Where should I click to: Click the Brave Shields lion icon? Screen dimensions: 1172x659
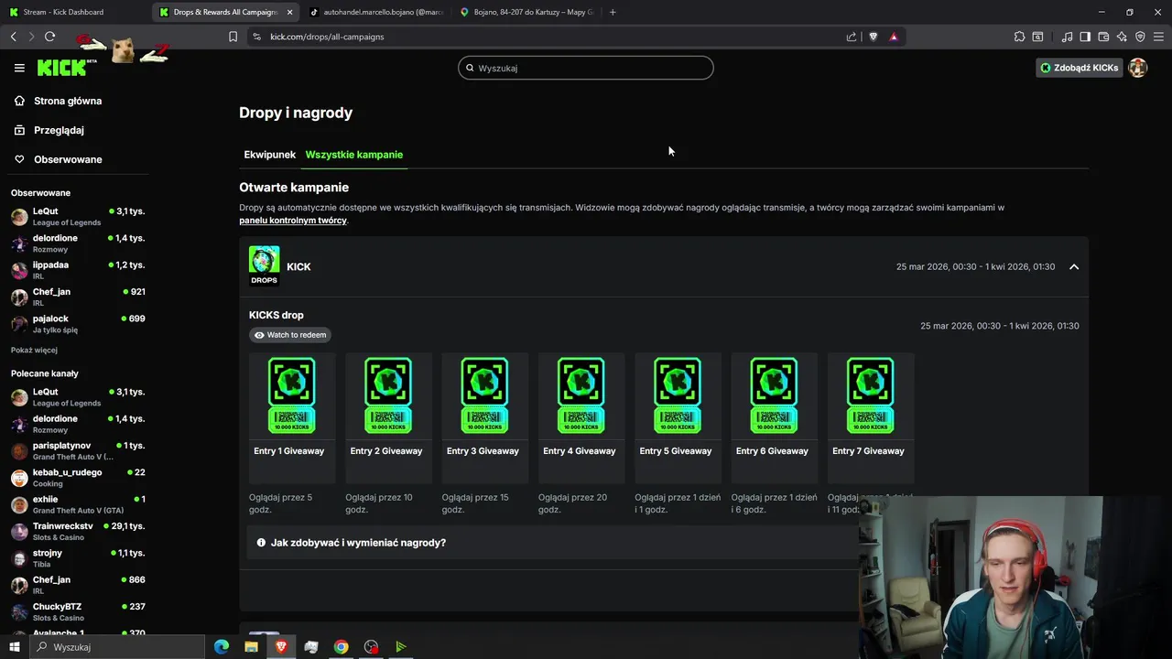(874, 37)
